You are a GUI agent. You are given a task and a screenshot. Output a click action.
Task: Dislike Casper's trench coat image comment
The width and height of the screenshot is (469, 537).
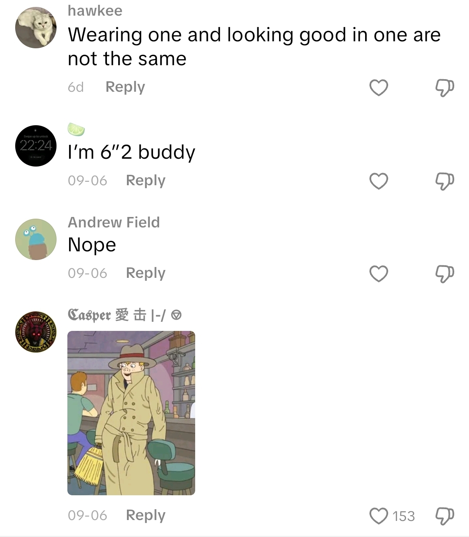point(445,516)
